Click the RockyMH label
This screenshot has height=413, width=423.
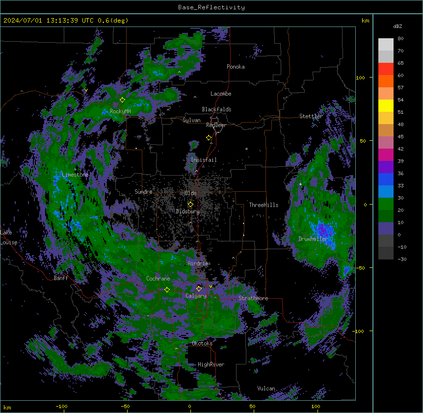[120, 111]
